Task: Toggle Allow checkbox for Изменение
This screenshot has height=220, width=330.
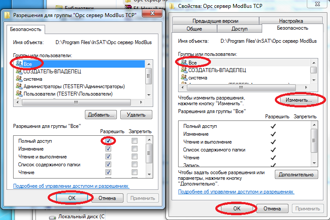Action: tap(108, 148)
